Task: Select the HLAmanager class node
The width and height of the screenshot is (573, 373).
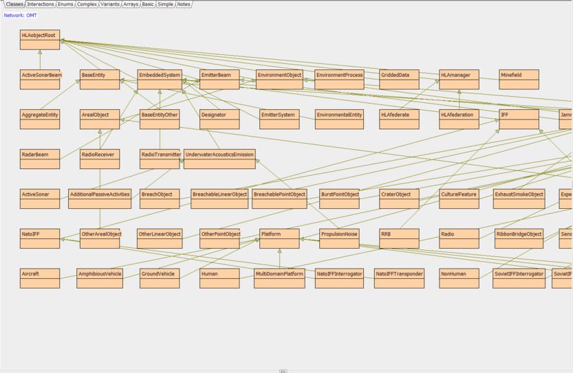Action: point(459,80)
